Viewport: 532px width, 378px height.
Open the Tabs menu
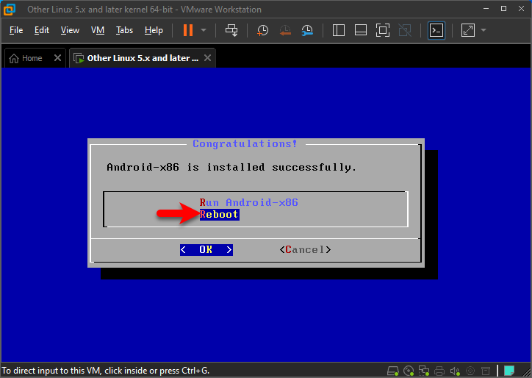(124, 30)
